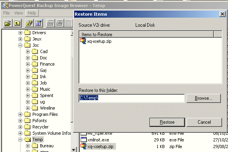Select the xq-xsetup.zip entry in Items to Restore

pyautogui.click(x=99, y=41)
